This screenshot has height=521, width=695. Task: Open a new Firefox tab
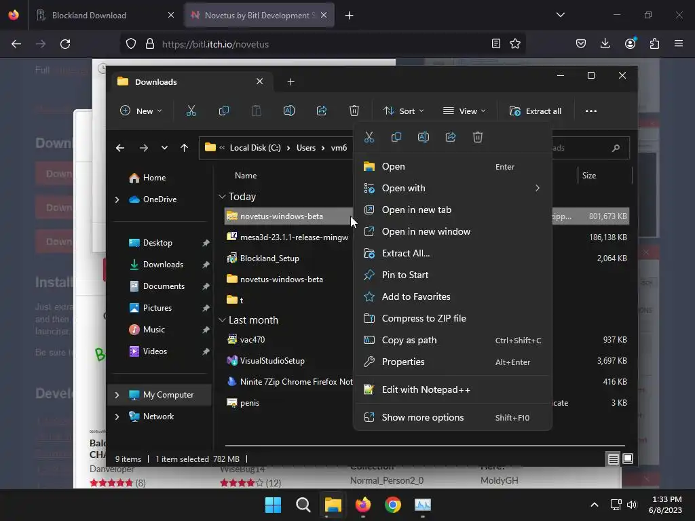350,16
